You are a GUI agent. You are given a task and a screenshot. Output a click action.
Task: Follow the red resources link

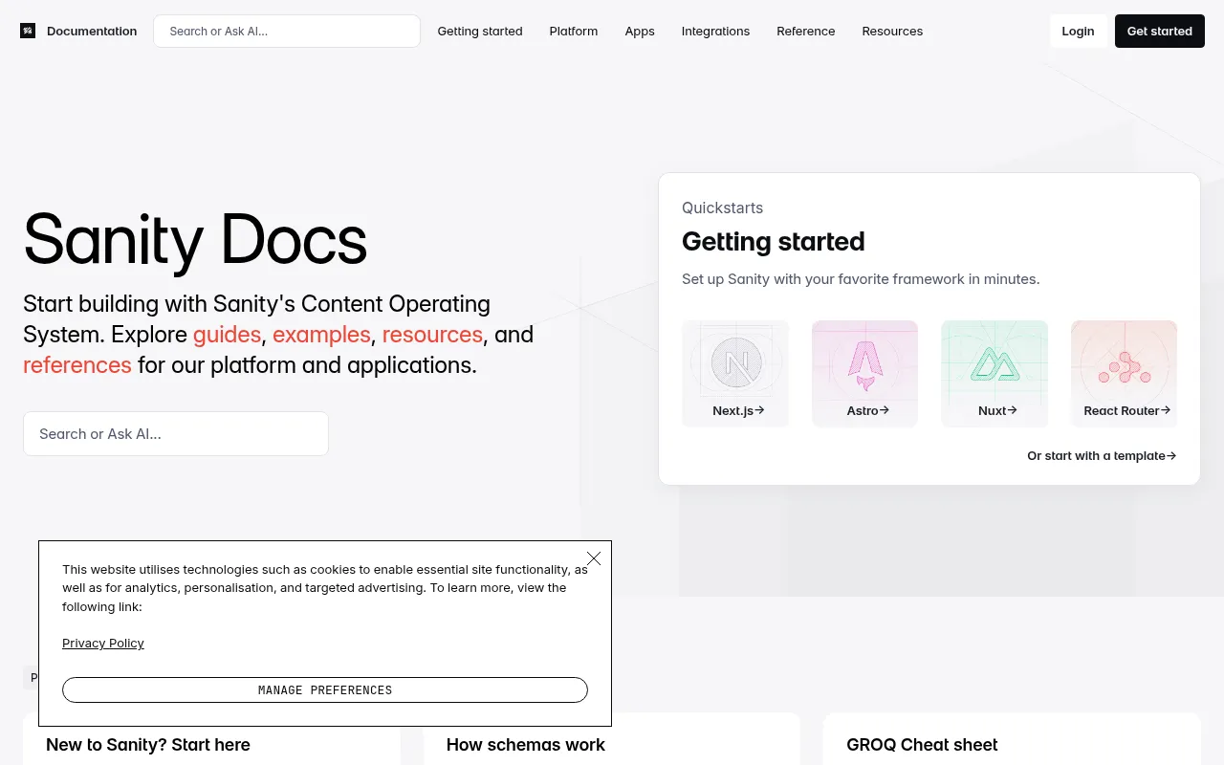pos(432,335)
